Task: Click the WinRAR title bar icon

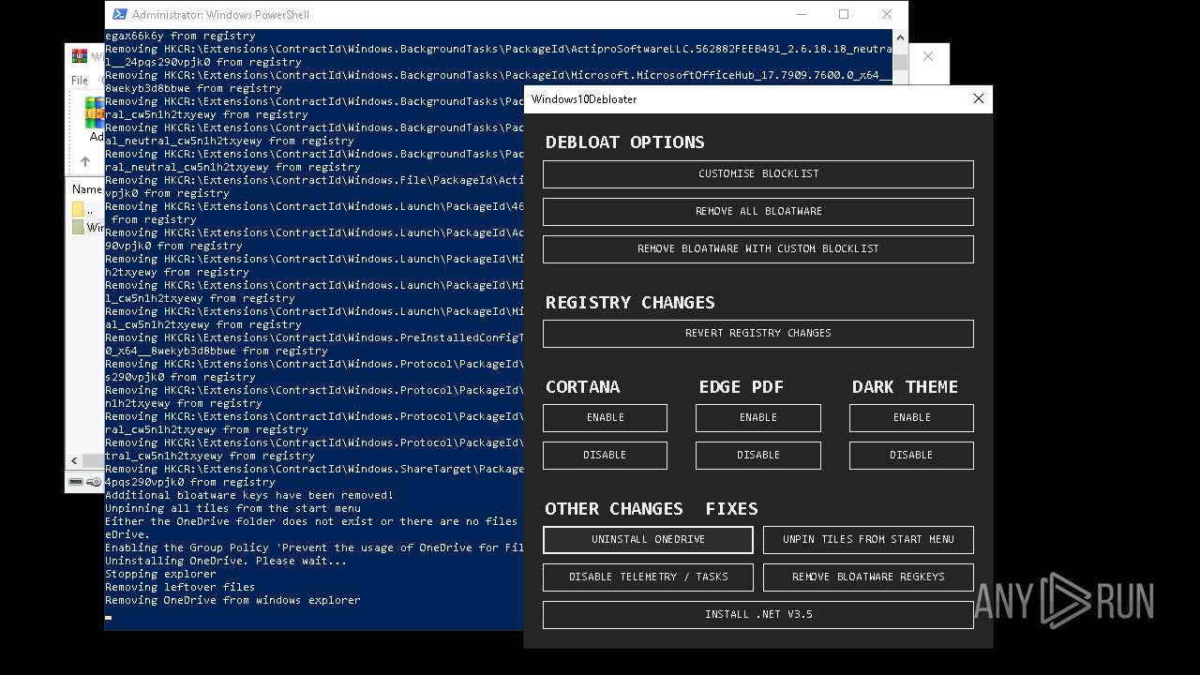Action: [80, 56]
